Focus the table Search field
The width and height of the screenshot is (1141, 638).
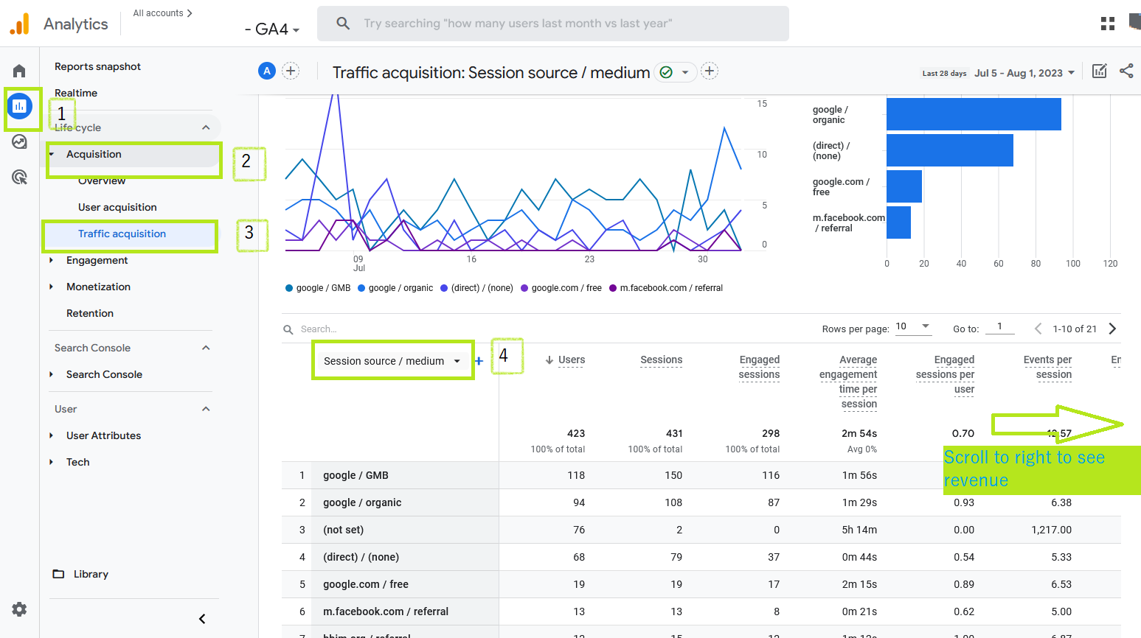point(319,329)
